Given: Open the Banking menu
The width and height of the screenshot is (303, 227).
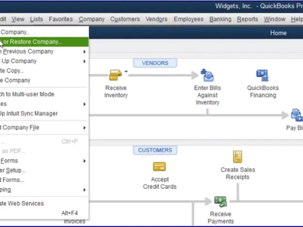Looking at the screenshot, I should point(220,19).
